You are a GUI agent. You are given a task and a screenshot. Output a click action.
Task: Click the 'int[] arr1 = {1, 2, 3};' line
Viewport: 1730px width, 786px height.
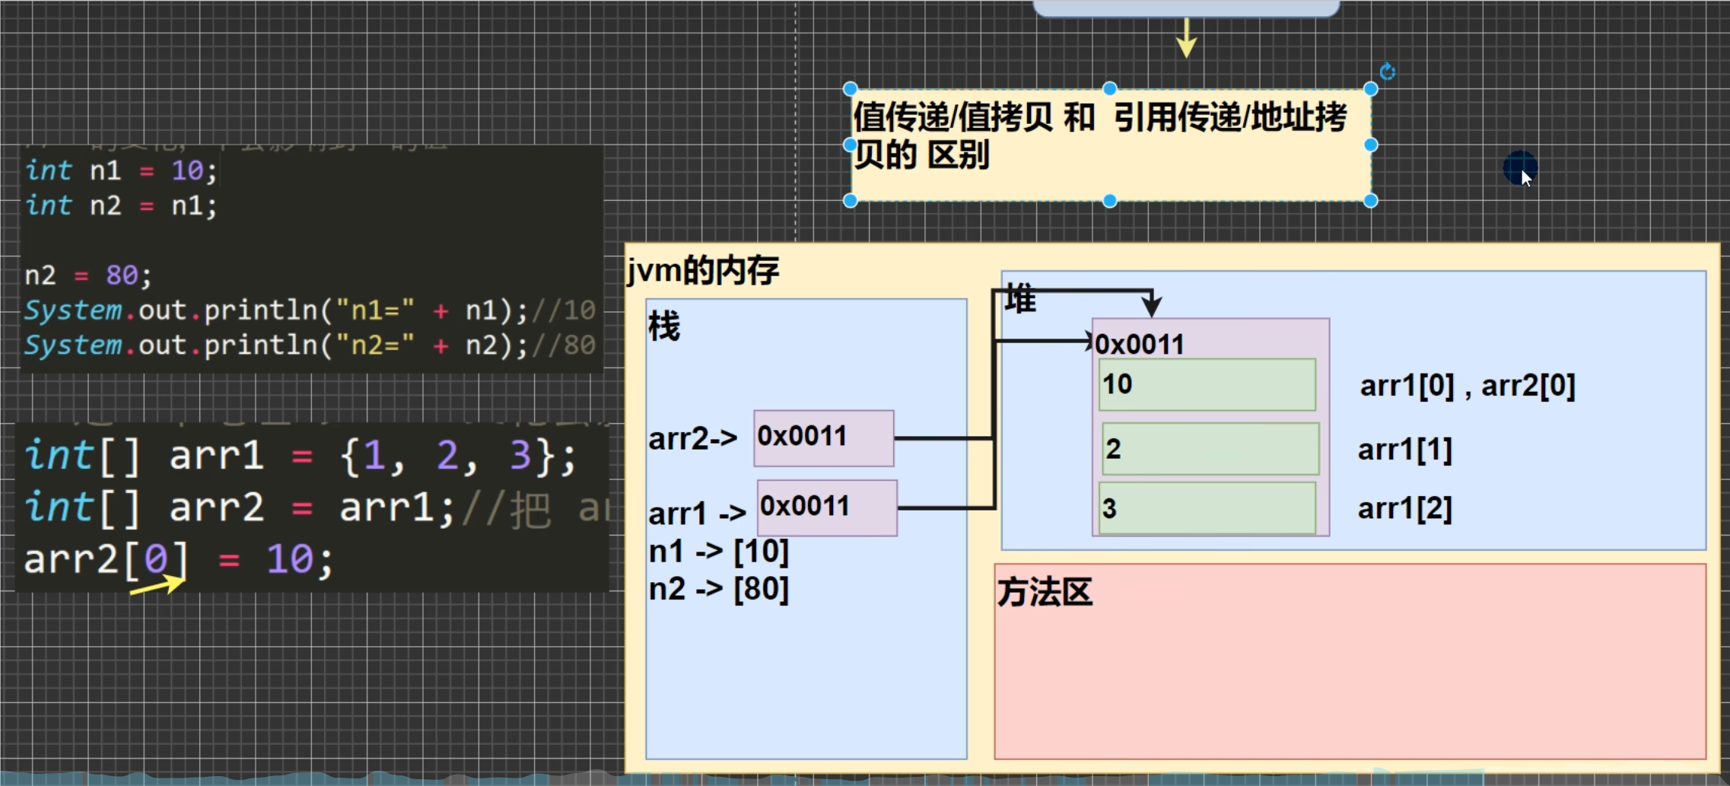tap(301, 457)
